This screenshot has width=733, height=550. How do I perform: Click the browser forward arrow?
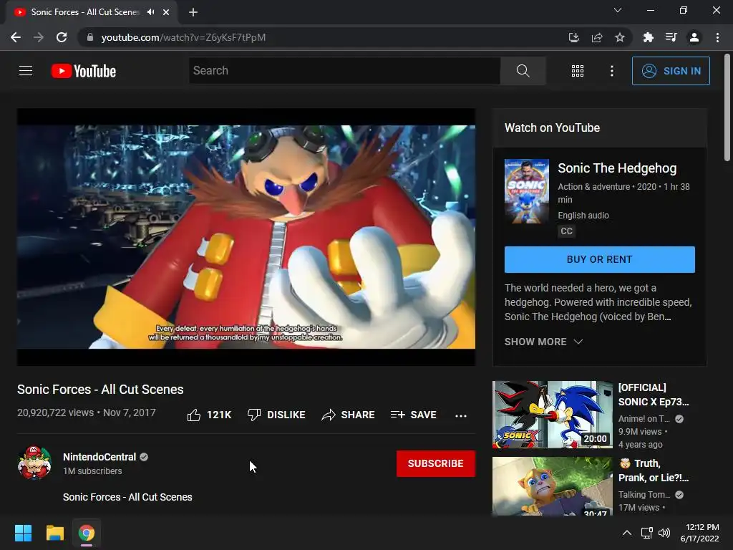click(x=39, y=37)
